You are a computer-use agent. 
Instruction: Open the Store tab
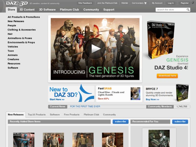point(11,10)
